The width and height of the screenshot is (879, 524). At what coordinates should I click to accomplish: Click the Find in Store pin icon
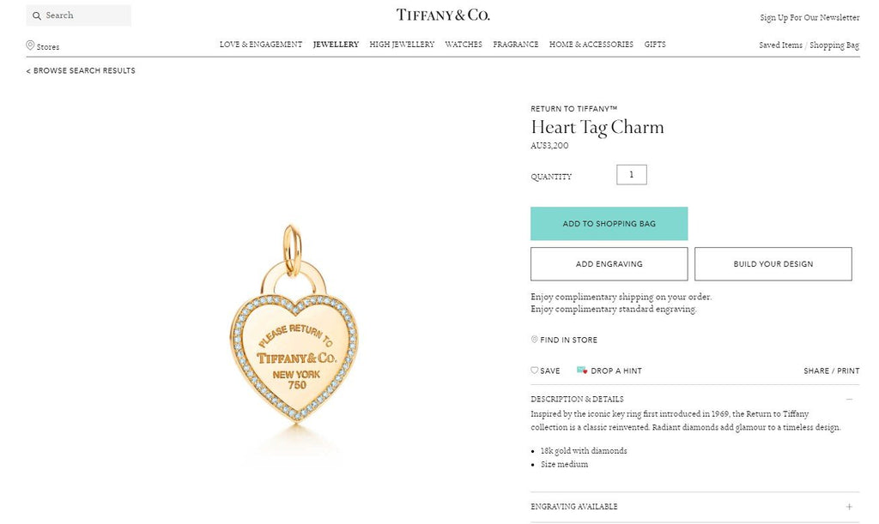point(534,340)
